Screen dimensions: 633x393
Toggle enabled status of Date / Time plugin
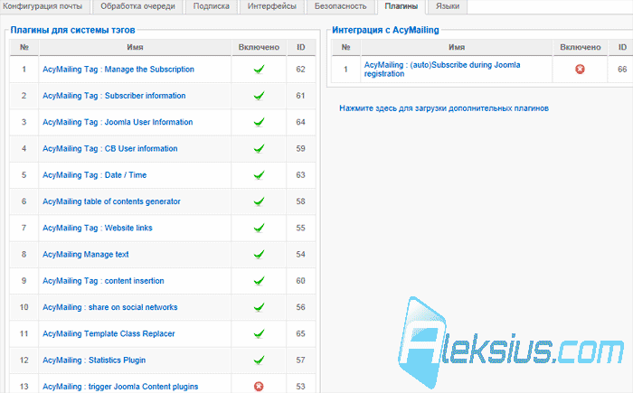tap(259, 175)
